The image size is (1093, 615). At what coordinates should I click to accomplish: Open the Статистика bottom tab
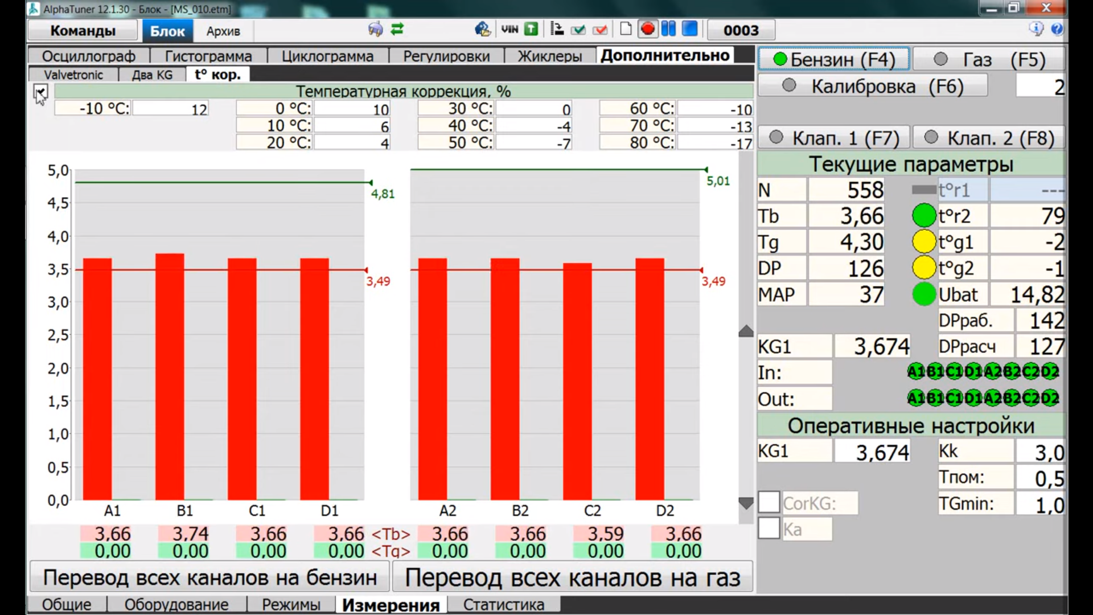[503, 605]
